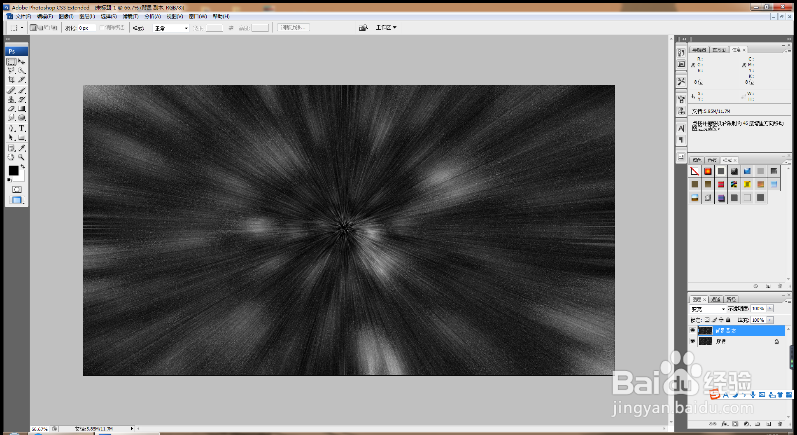
Task: Pick the Clone Stamp tool
Action: click(12, 99)
